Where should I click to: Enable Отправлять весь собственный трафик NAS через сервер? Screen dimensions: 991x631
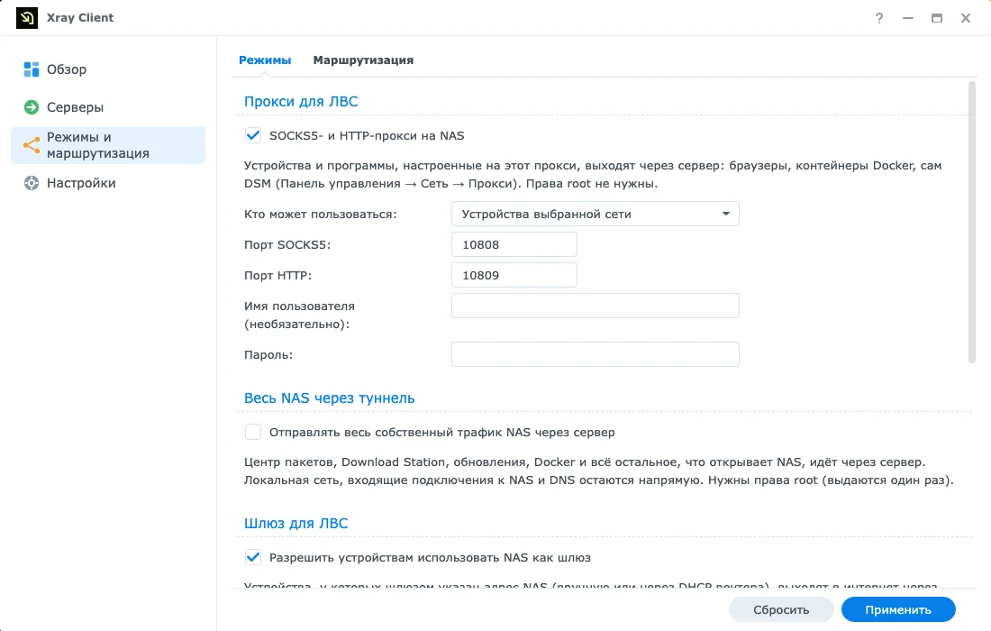click(x=253, y=432)
